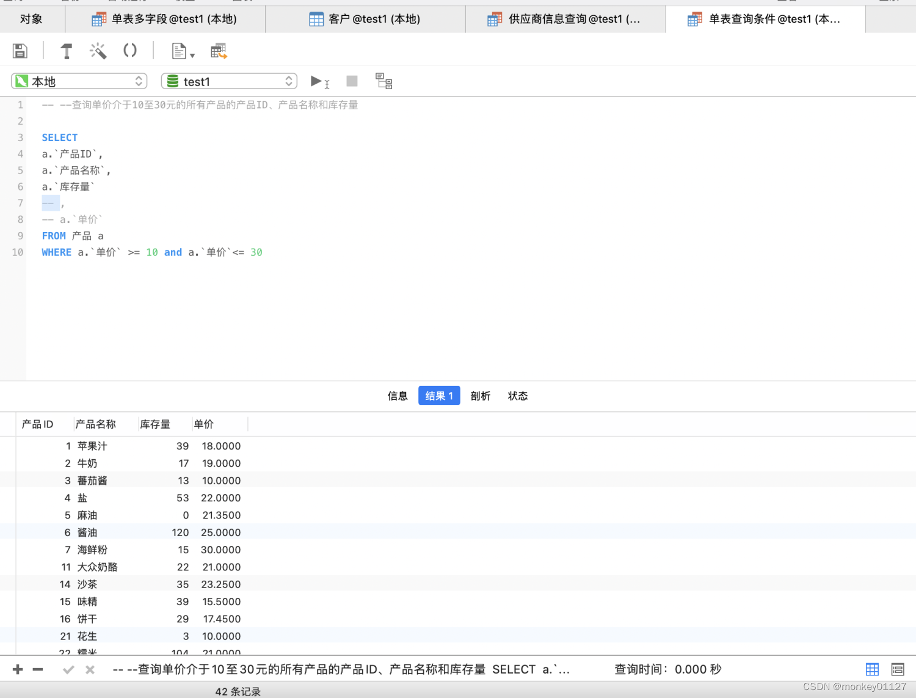Select the 沙茶 cell
The image size is (916, 698).
click(105, 584)
